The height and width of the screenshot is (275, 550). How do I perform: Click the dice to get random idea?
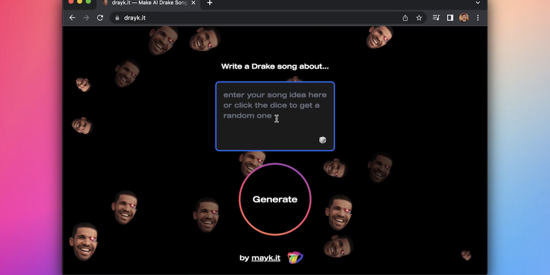(322, 140)
